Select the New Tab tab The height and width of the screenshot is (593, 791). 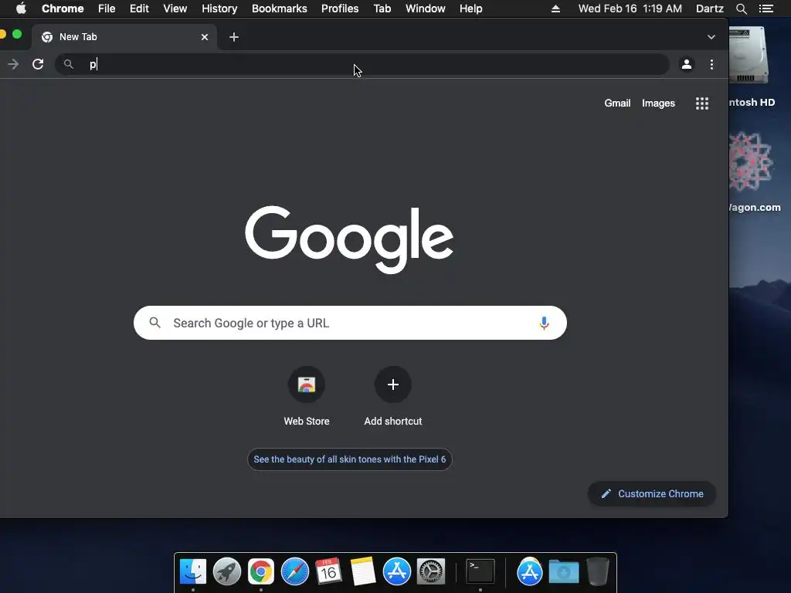[x=124, y=37]
